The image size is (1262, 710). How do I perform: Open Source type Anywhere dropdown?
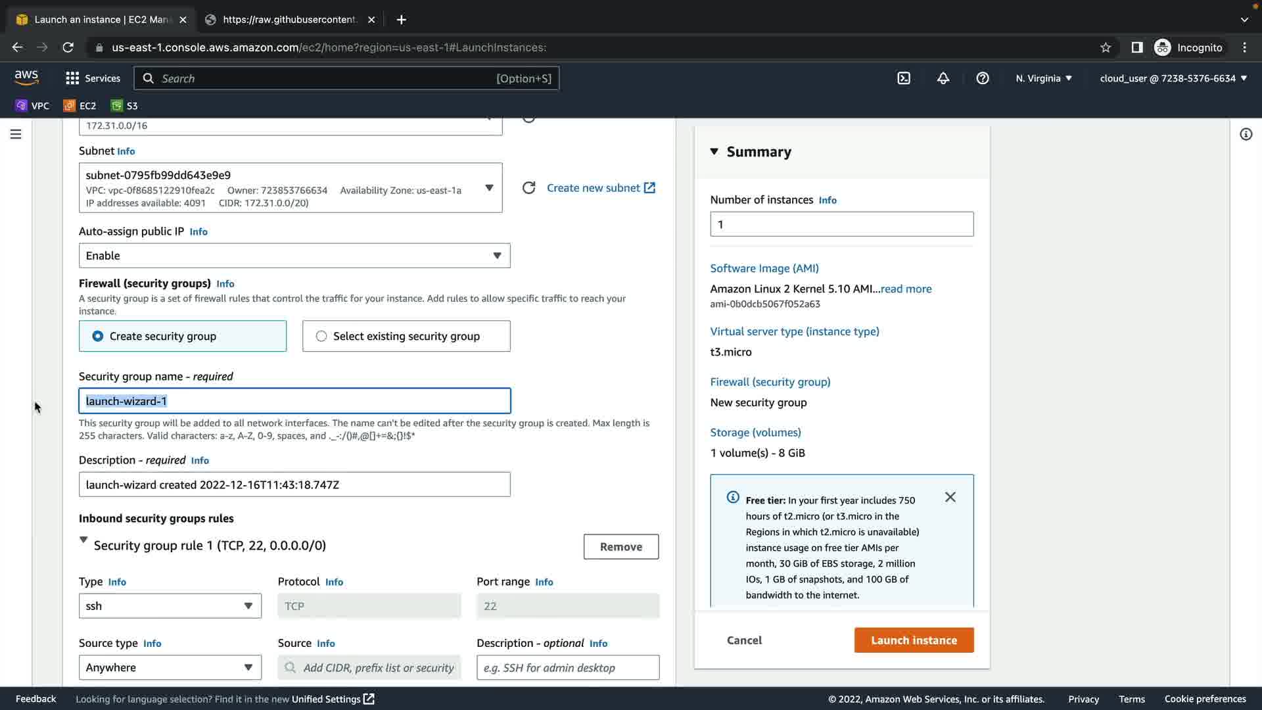point(170,667)
